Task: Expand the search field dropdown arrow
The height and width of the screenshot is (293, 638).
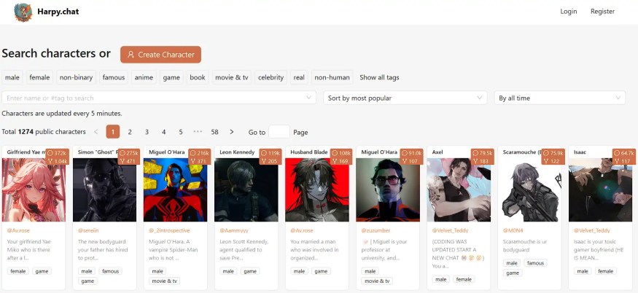Action: click(x=309, y=98)
